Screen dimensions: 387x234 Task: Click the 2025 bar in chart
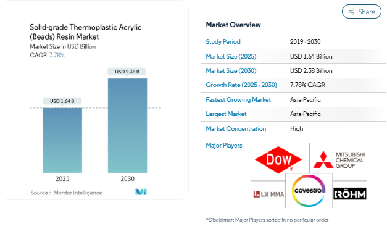[62, 140]
